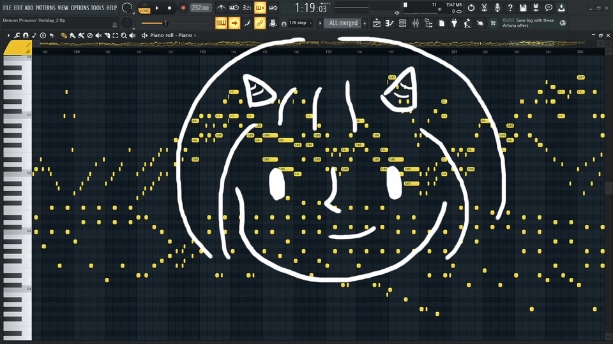Toggle typing keyboard to piano
This screenshot has height=344, width=613.
click(221, 23)
